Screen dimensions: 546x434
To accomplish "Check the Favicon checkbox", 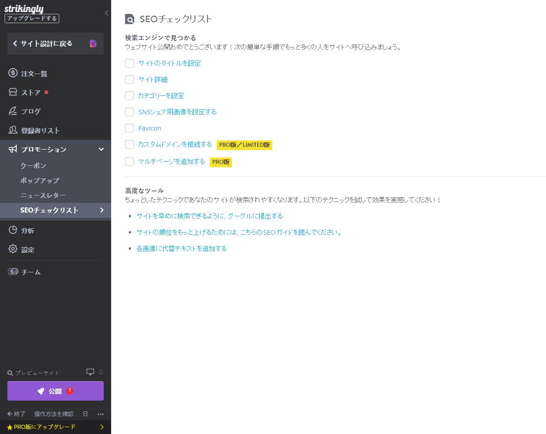I will point(129,128).
